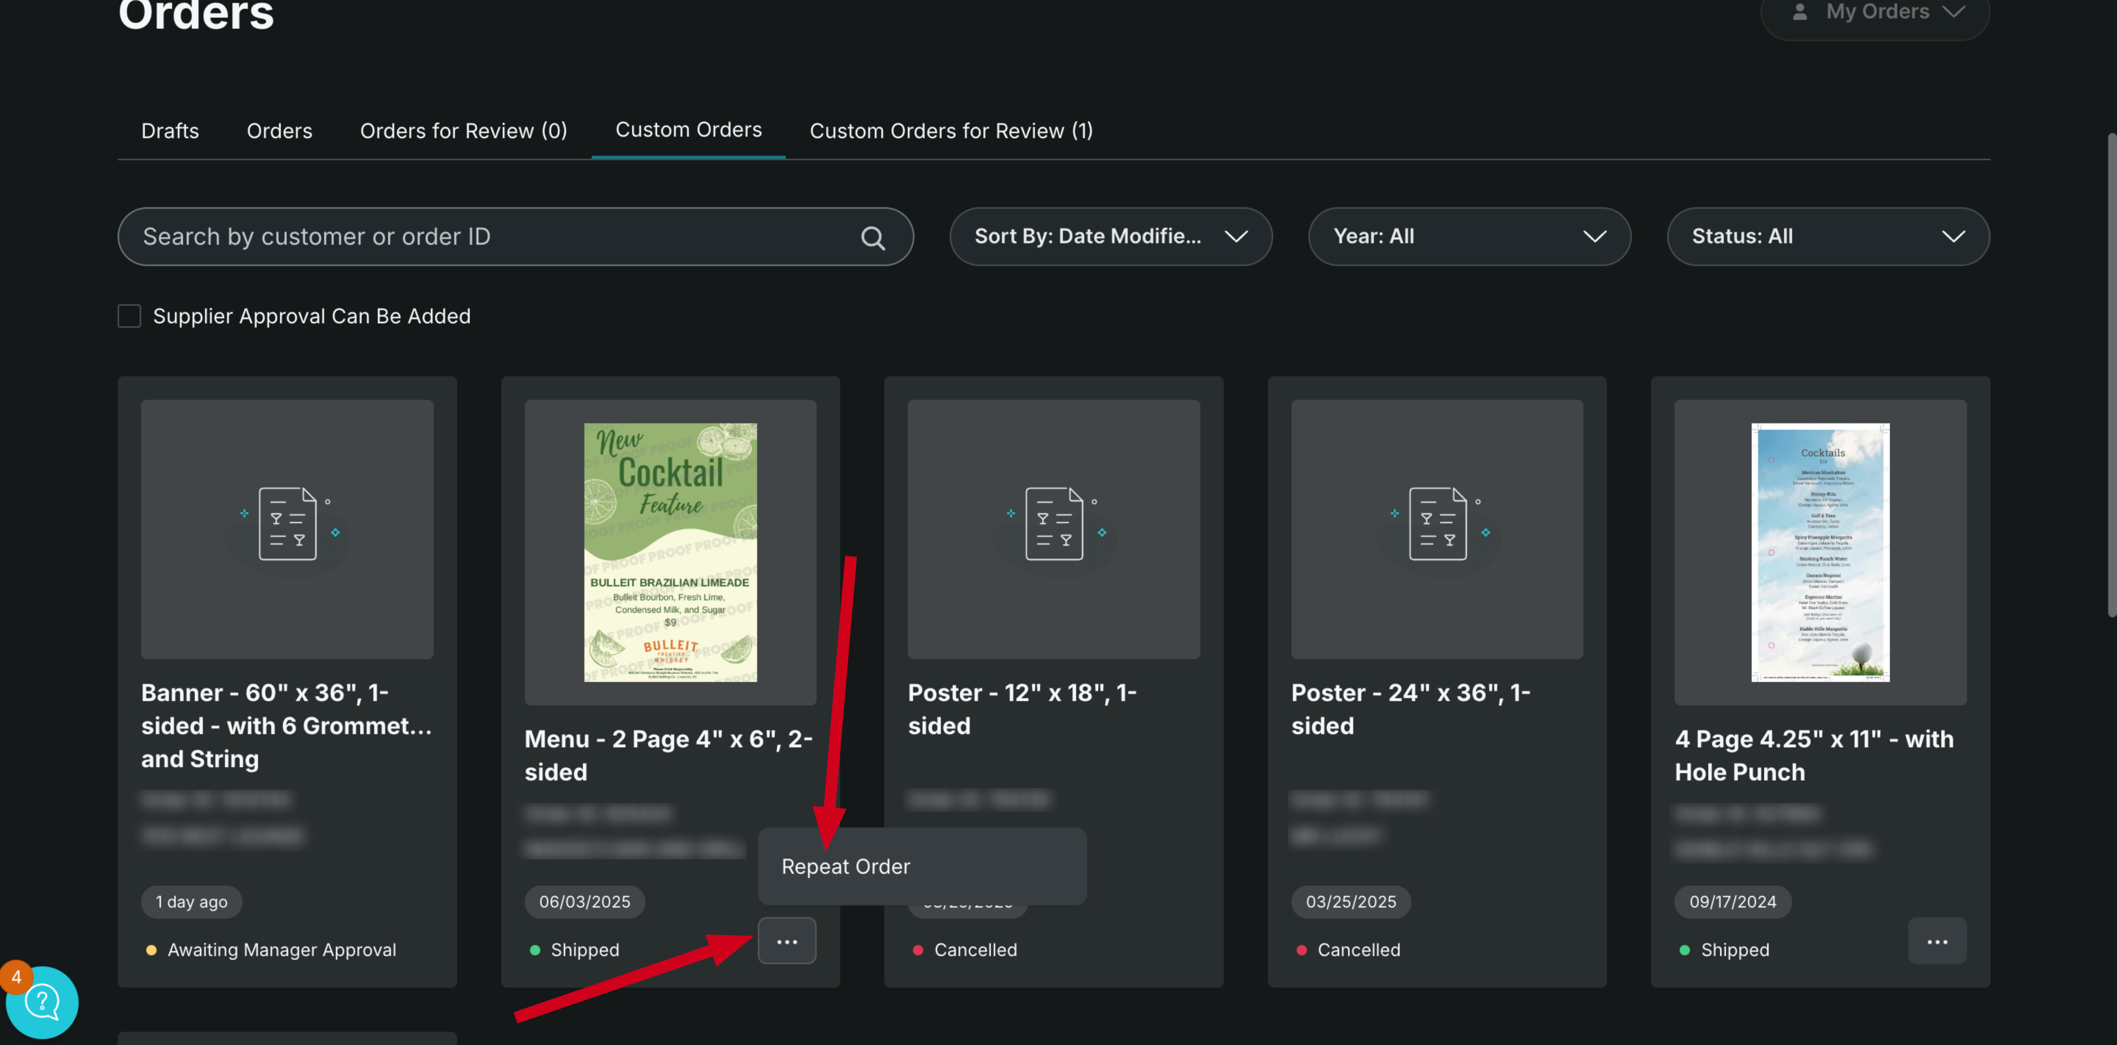Open the help chat bubble icon

click(x=42, y=1002)
